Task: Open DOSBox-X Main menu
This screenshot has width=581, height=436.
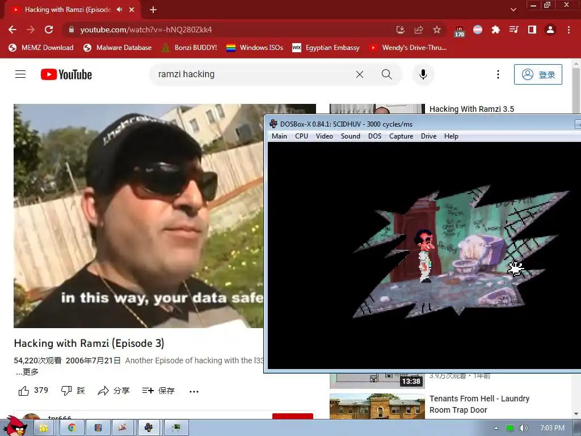Action: point(279,136)
